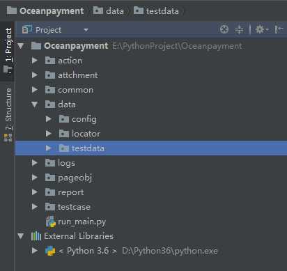287x271 pixels.
Task: Open the Project panel gear settings
Action: click(x=261, y=29)
